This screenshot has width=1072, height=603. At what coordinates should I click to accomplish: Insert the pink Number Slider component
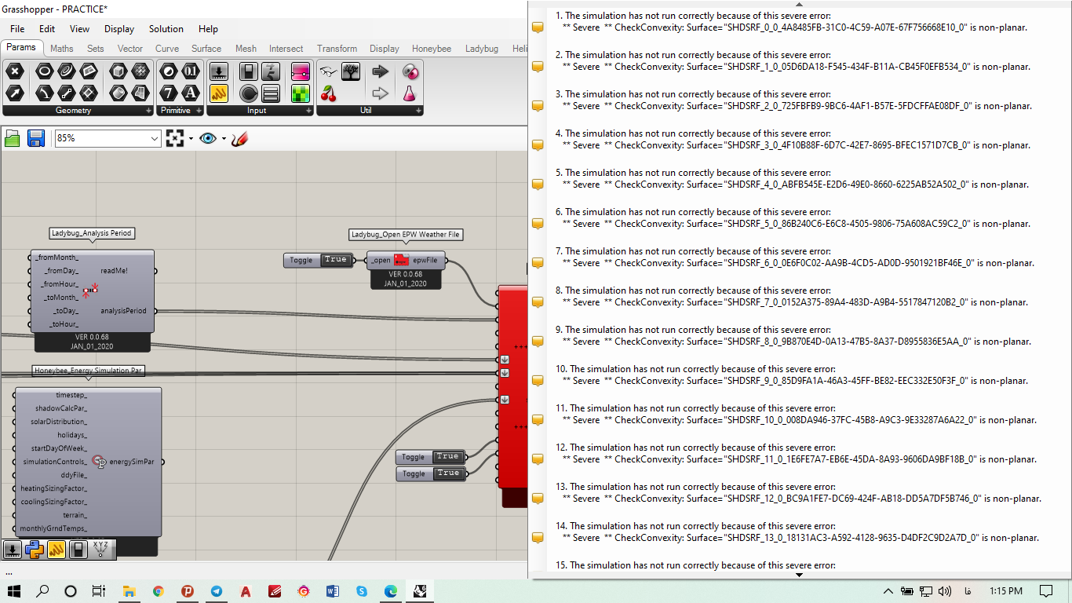pos(300,71)
